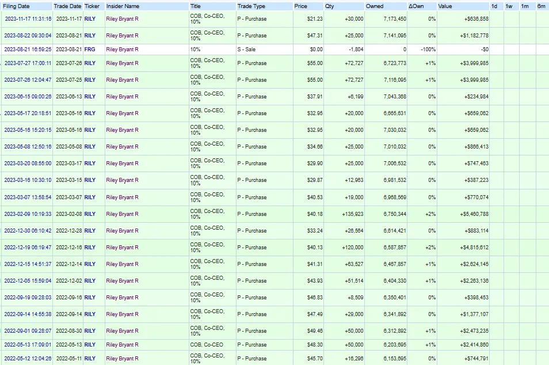The image size is (549, 365).
Task: Open filing dated 2022-05-13 17:09:01
Action: (28, 345)
